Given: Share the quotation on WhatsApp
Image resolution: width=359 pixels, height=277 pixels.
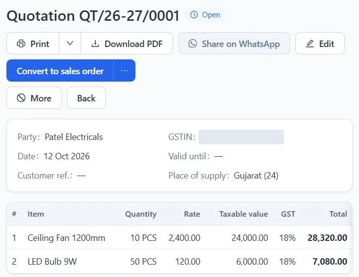Looking at the screenshot, I should [234, 44].
